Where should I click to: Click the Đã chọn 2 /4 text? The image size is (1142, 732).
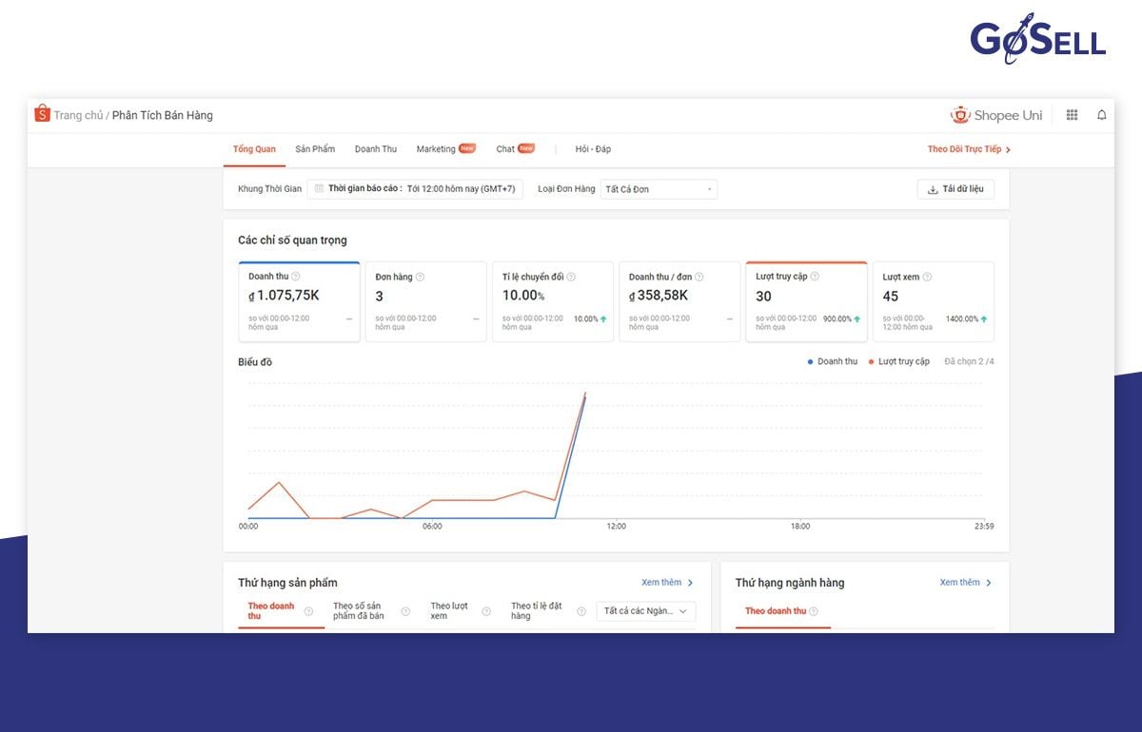pyautogui.click(x=969, y=361)
